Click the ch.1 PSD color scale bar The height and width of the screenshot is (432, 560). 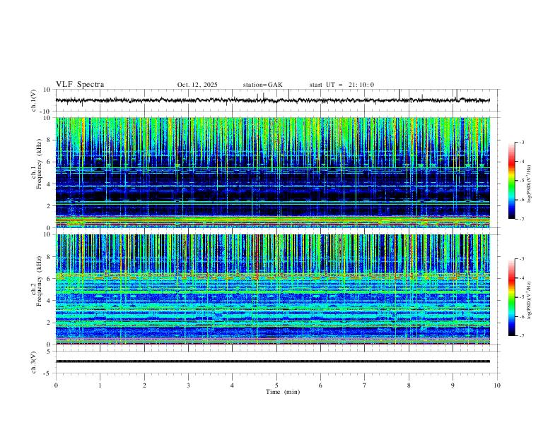pos(511,181)
